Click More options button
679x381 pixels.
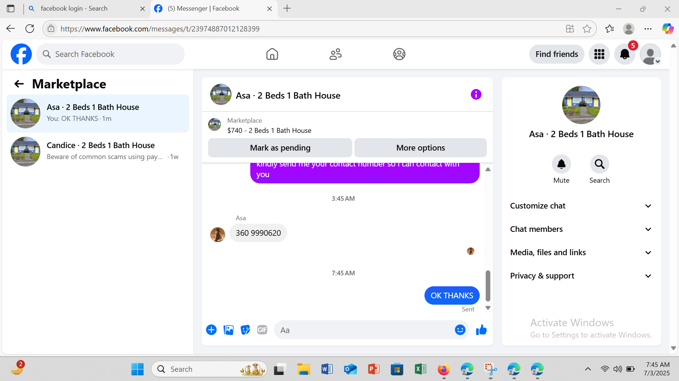pyautogui.click(x=421, y=148)
